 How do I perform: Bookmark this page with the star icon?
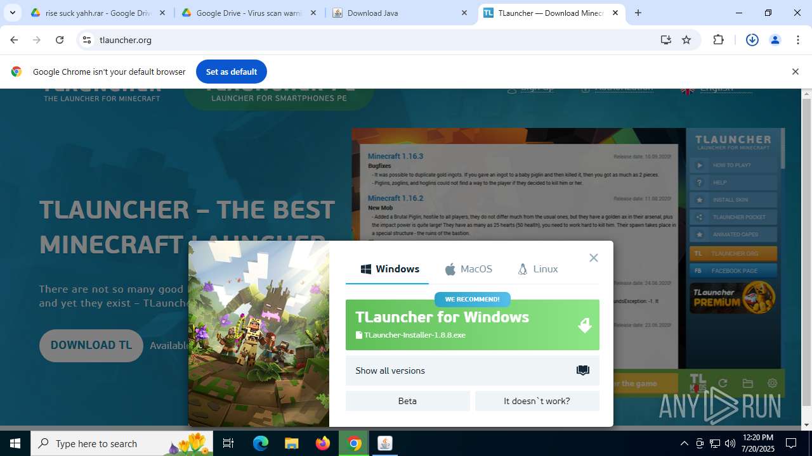[686, 40]
